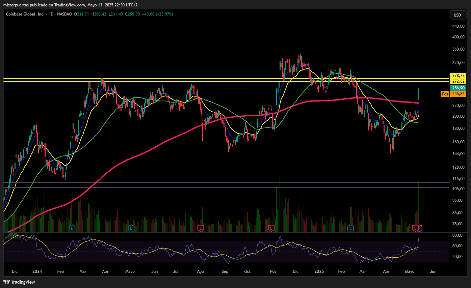
Task: Click the red earnings E marker near Ago 2024
Action: click(201, 228)
